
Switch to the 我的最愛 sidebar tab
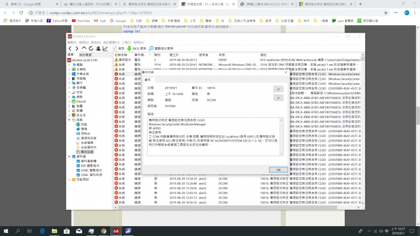(85, 55)
